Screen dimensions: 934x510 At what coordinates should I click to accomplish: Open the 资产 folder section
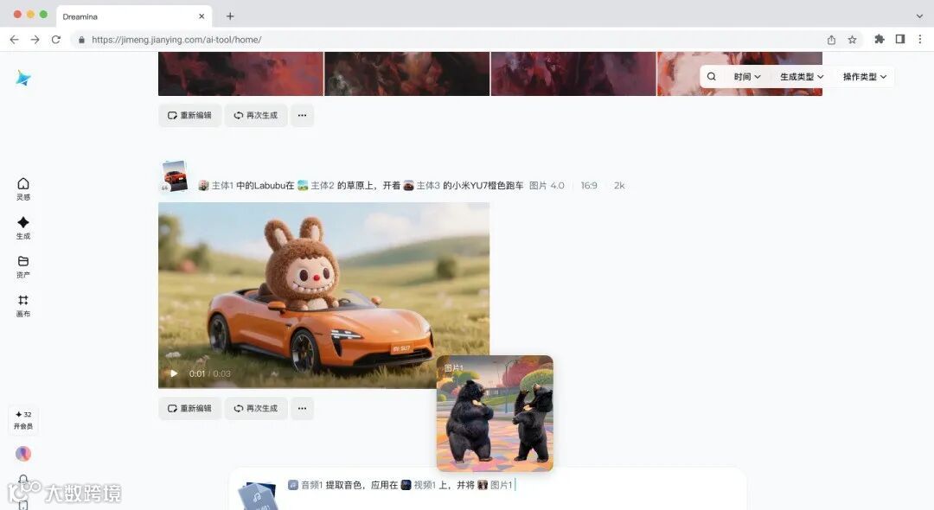pos(23,266)
